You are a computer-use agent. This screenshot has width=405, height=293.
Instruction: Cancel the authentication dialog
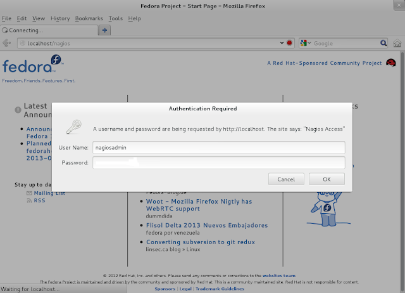(x=286, y=179)
